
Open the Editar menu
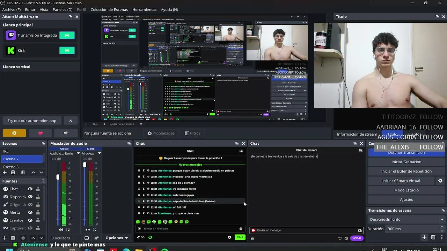[x=30, y=9]
